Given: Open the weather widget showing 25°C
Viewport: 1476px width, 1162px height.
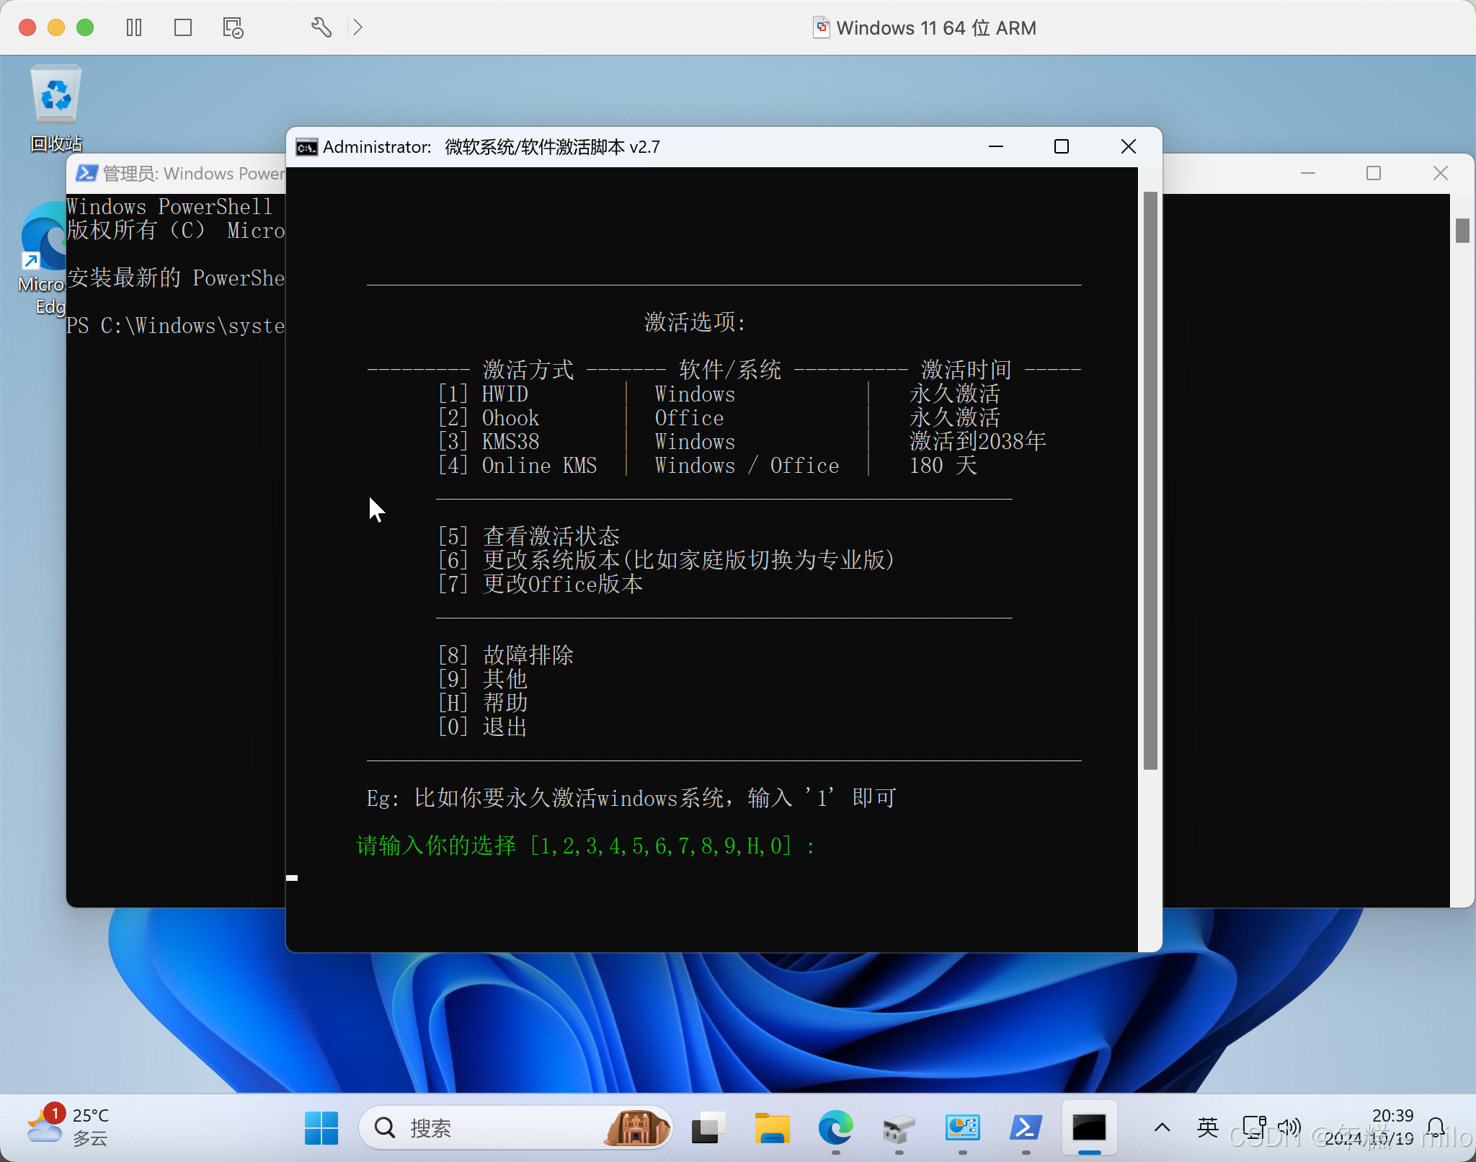Looking at the screenshot, I should [x=68, y=1126].
